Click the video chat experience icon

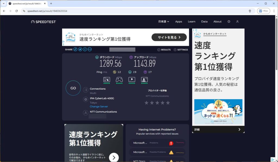[144, 80]
